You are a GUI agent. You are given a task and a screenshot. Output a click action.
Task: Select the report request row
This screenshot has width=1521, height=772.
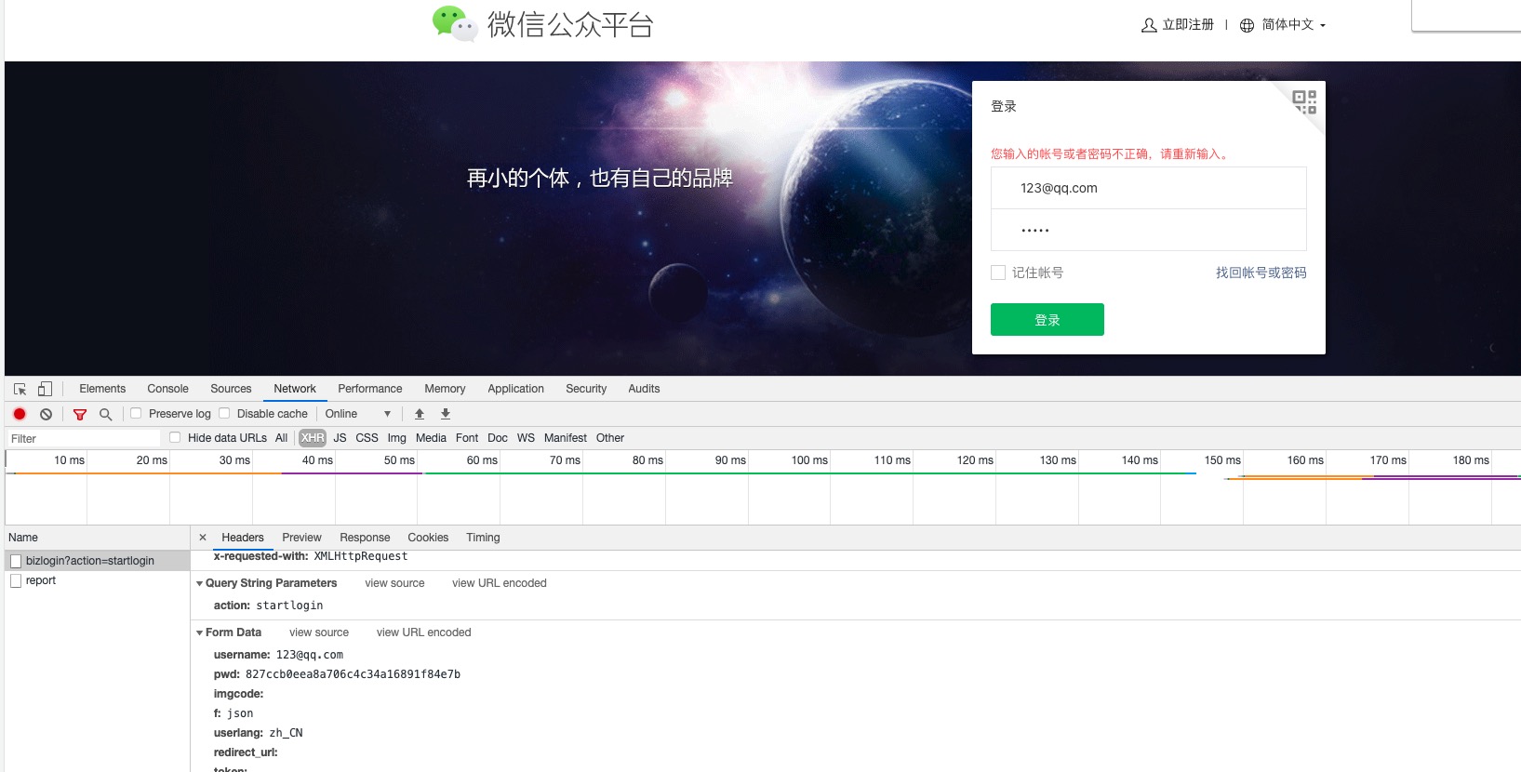pos(97,580)
